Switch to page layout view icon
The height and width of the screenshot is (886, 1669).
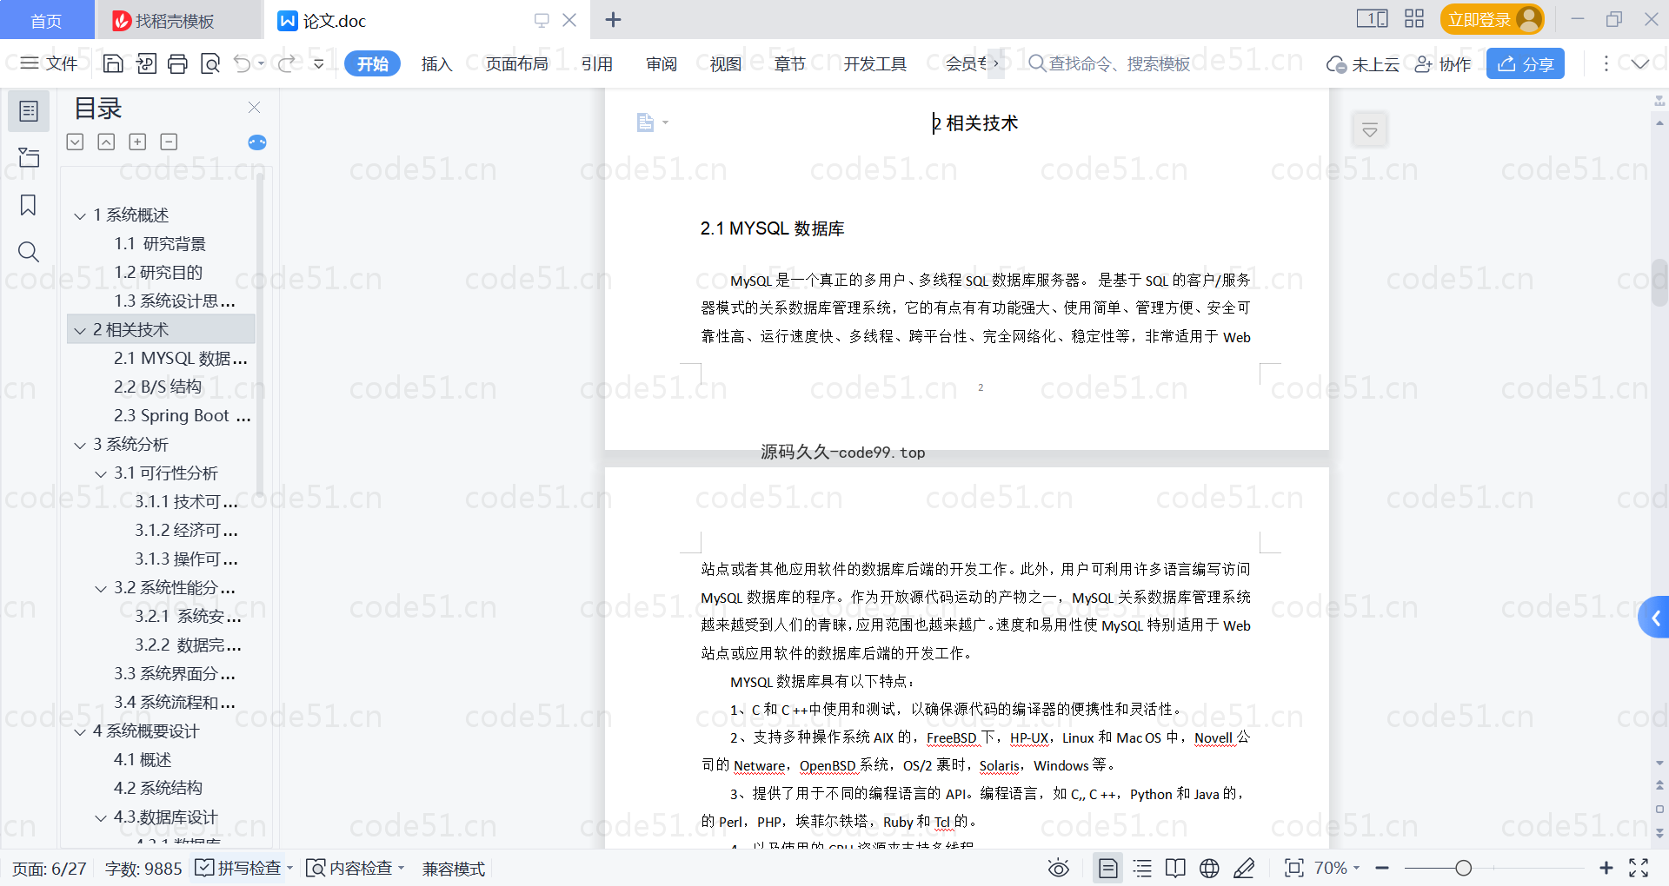click(x=1107, y=868)
